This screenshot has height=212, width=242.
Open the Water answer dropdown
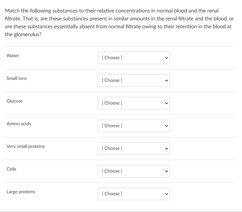[133, 58]
